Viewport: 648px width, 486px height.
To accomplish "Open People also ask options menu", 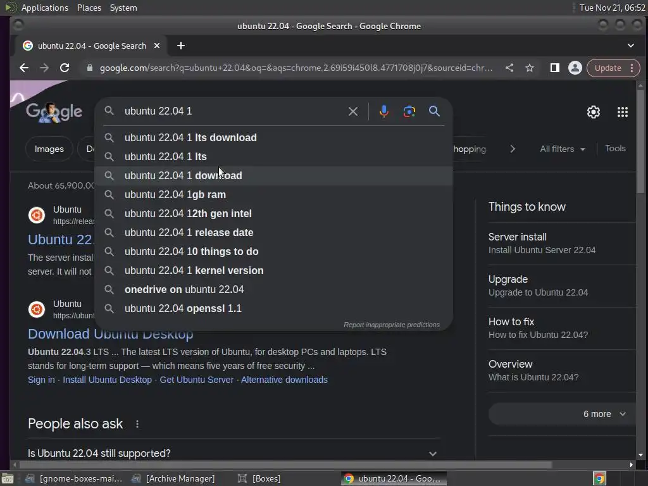I will click(x=137, y=424).
